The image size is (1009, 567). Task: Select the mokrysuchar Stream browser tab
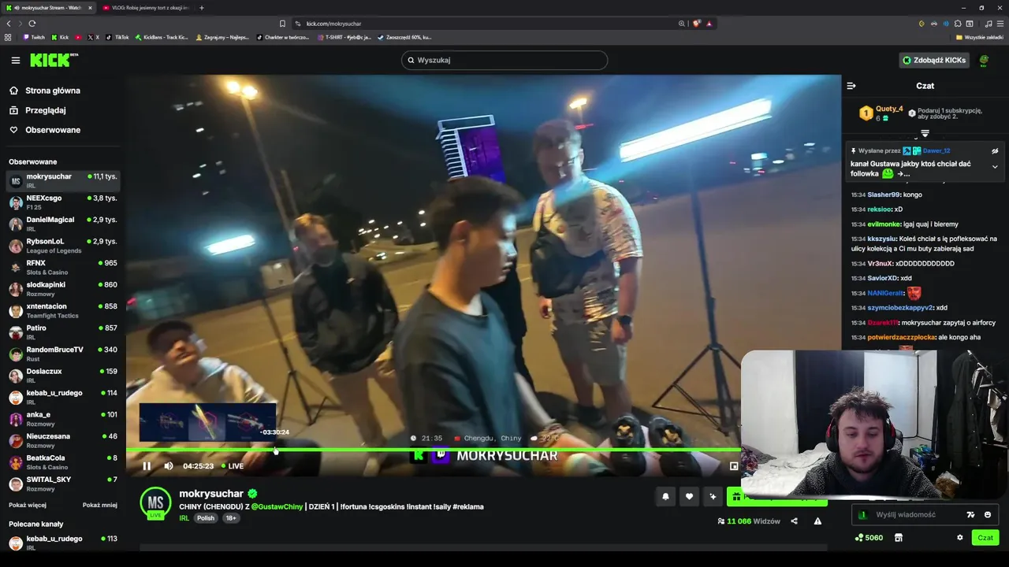[47, 8]
